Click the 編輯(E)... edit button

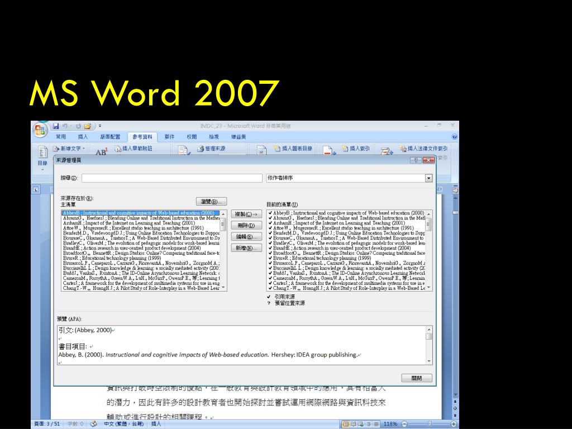click(x=246, y=237)
